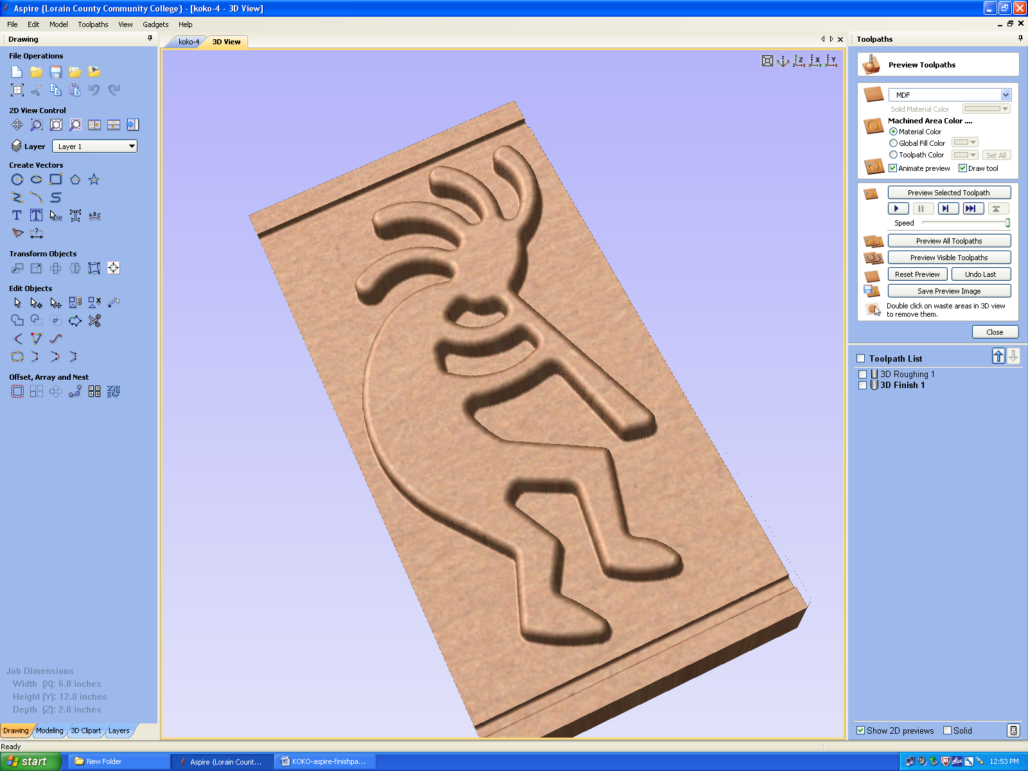Image resolution: width=1028 pixels, height=771 pixels.
Task: Switch to the Modeling tab
Action: click(x=49, y=731)
